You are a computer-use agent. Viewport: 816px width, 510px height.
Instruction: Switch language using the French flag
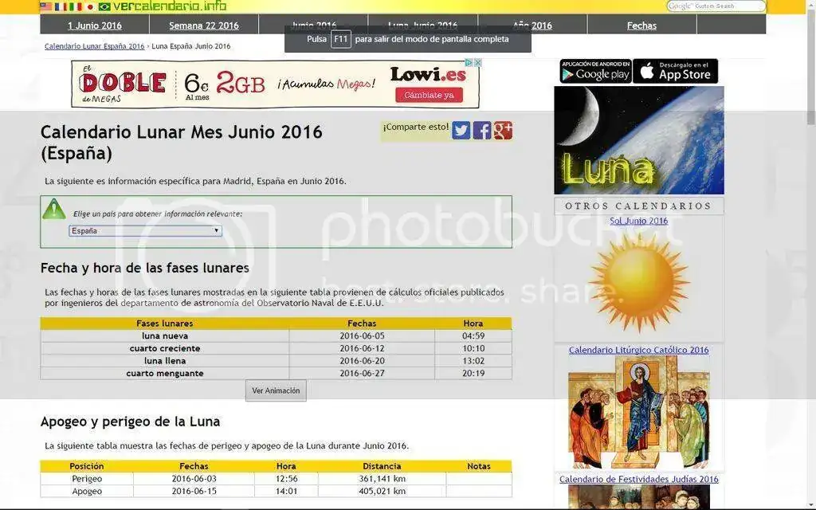tap(61, 6)
